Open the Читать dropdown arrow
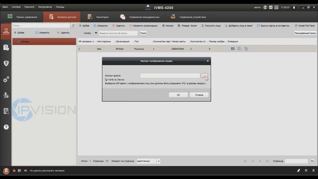Viewport: 318px width, 179px height. (96, 33)
